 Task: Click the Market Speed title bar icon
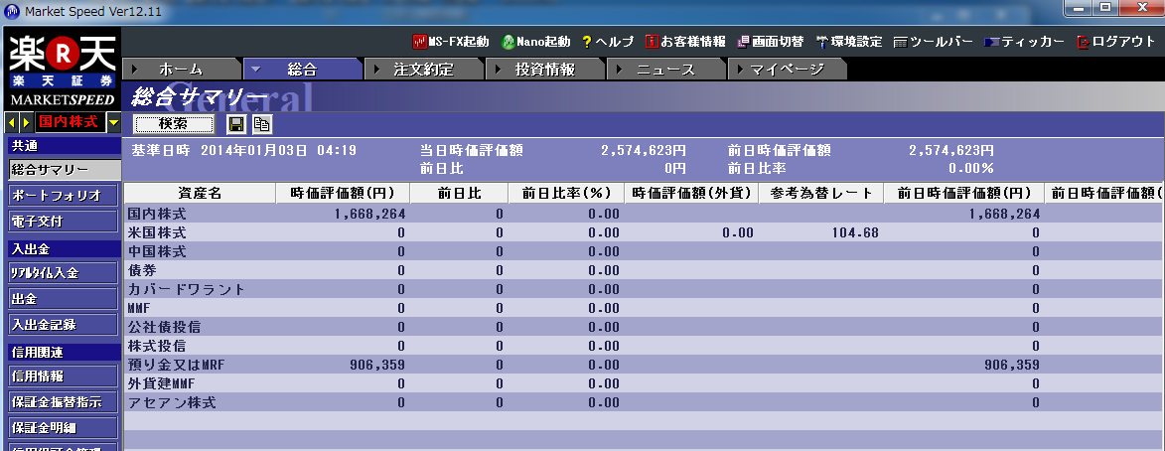(x=13, y=12)
